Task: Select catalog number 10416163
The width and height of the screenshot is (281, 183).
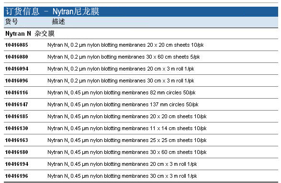Action: pos(16,140)
